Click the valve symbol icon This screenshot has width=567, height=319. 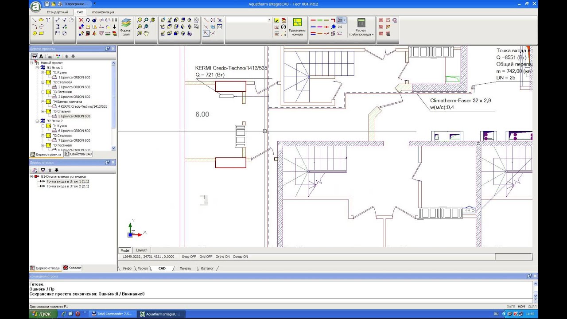pyautogui.click(x=340, y=27)
